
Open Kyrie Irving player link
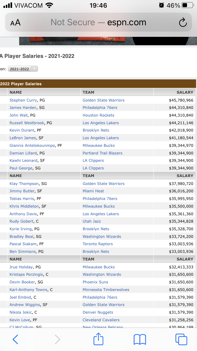coord(20,229)
